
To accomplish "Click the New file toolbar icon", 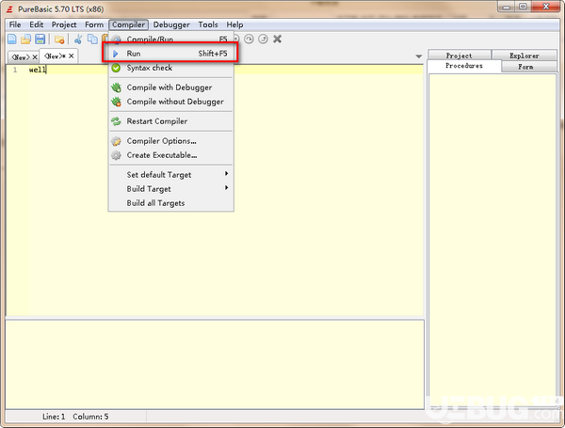I will [x=12, y=40].
